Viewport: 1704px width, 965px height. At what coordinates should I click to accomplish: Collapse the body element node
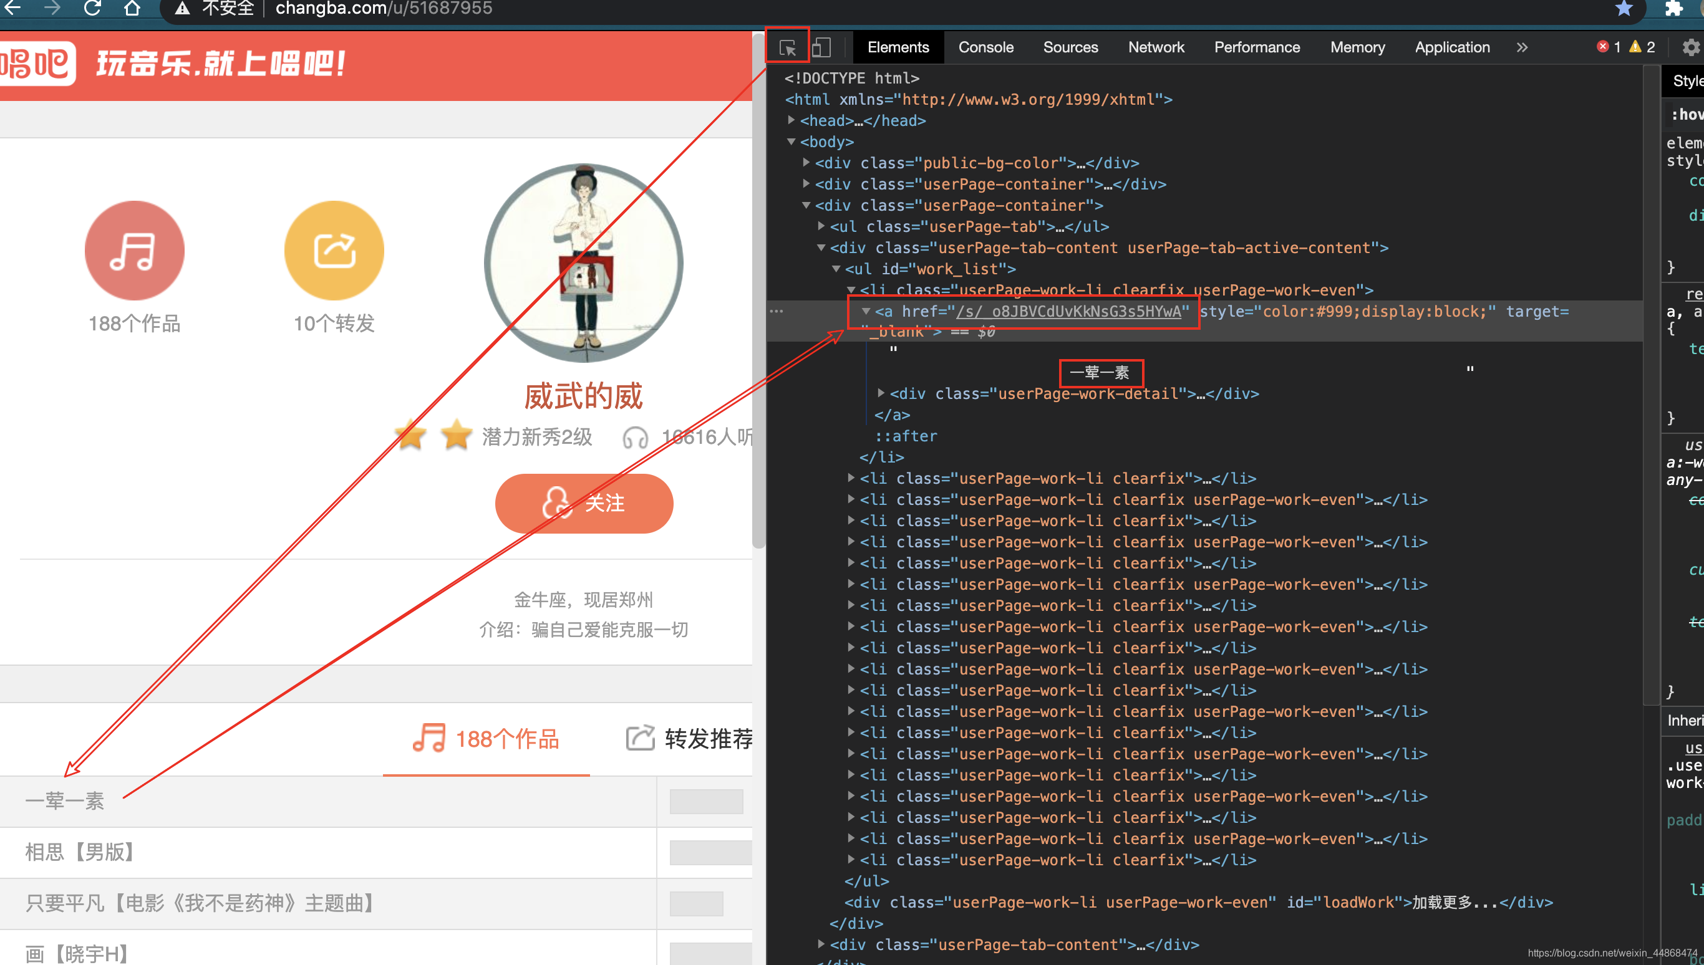click(791, 141)
